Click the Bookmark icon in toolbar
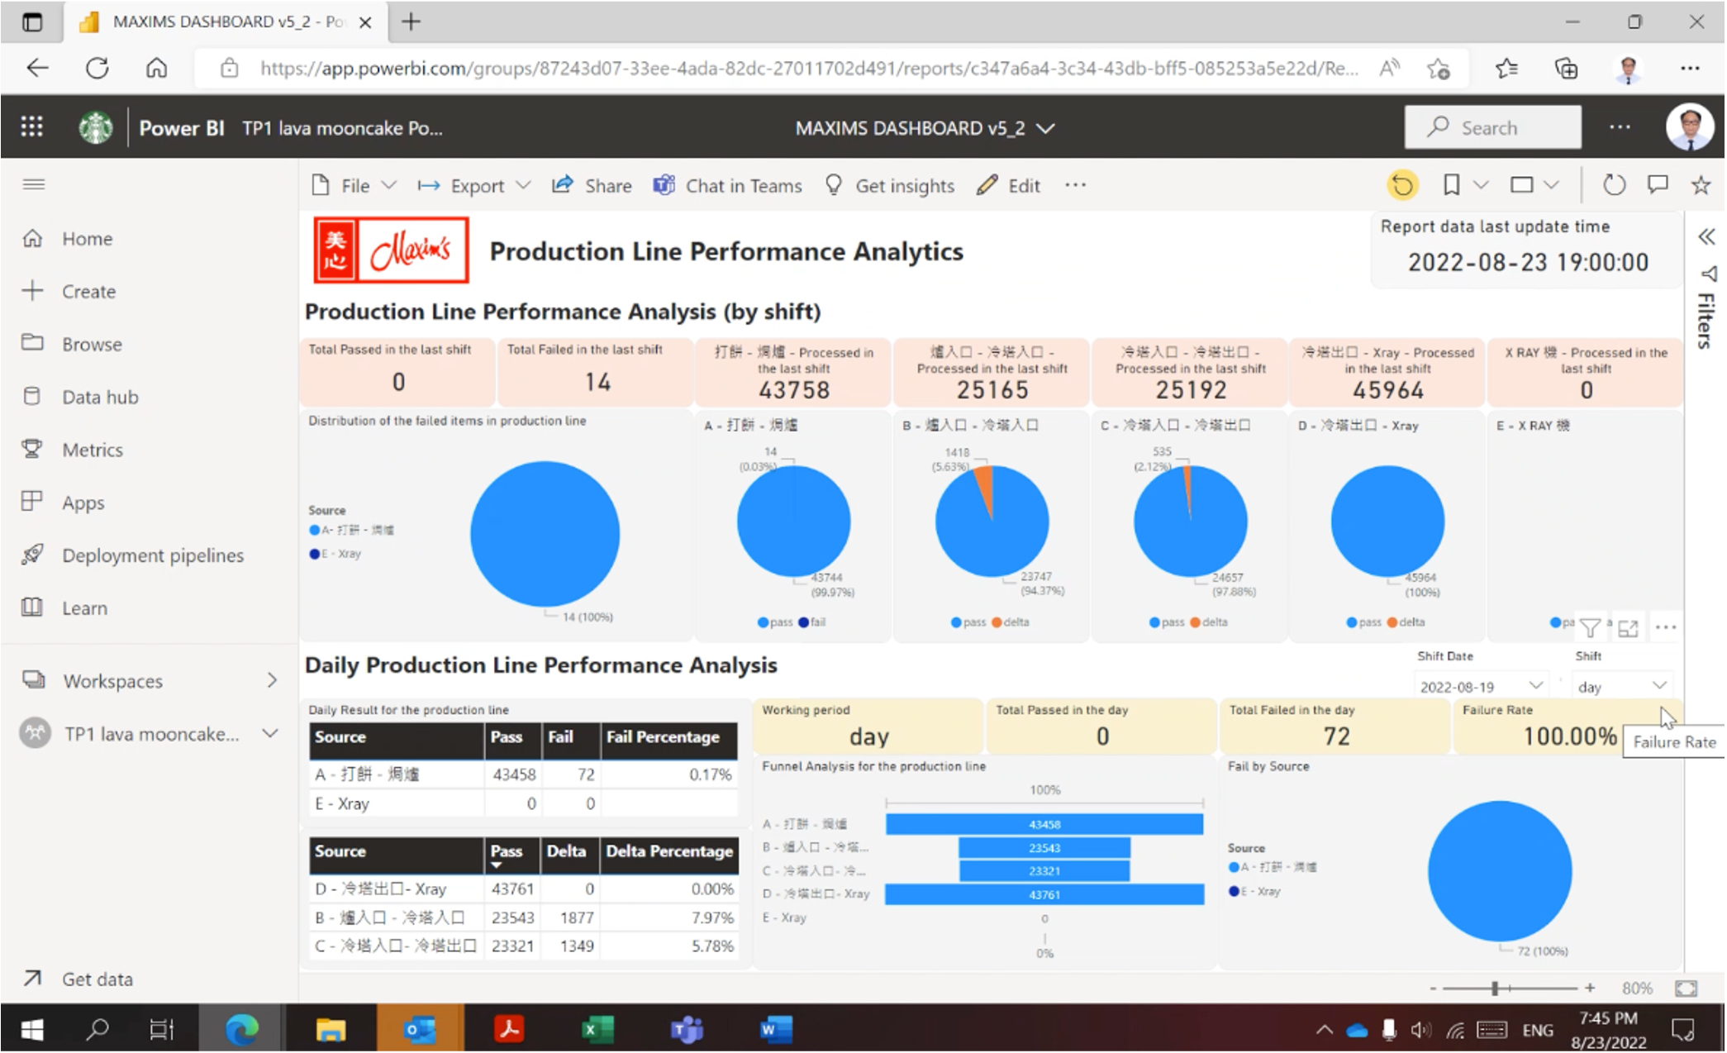1727x1053 pixels. point(1451,185)
